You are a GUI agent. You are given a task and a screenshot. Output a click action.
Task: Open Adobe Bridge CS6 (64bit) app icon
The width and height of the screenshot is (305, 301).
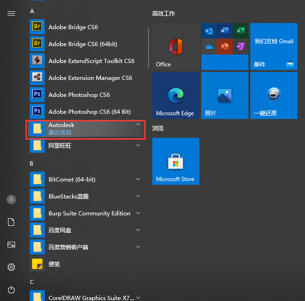coord(37,44)
